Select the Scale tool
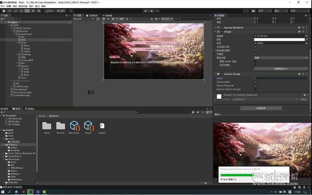Screen dimensions: 312x195 click(x=21, y=11)
